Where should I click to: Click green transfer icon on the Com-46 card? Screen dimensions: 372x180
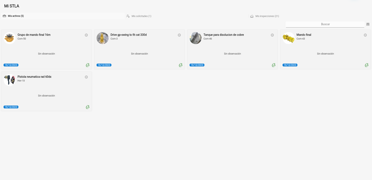pos(273,65)
